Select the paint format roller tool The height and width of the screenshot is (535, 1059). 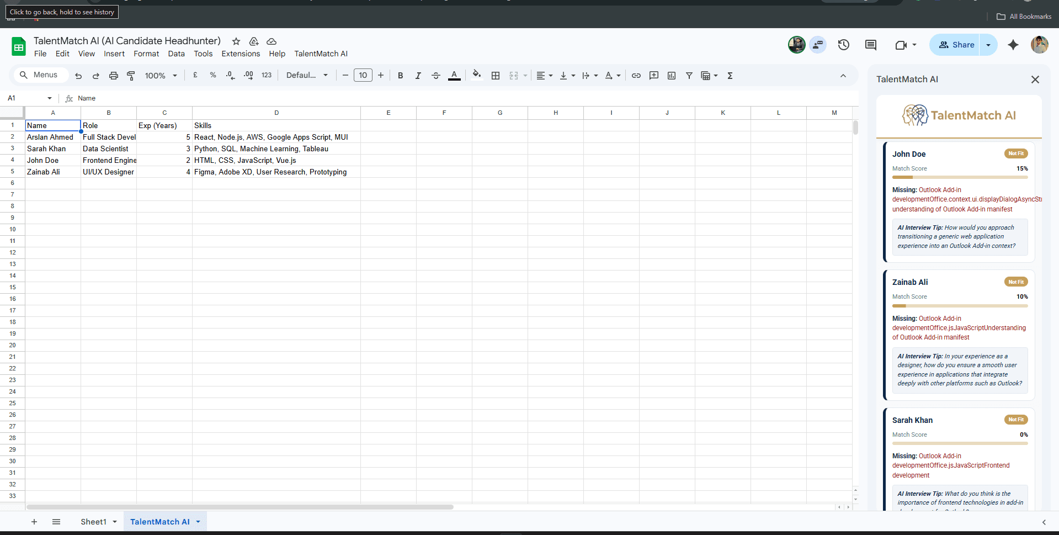(131, 76)
